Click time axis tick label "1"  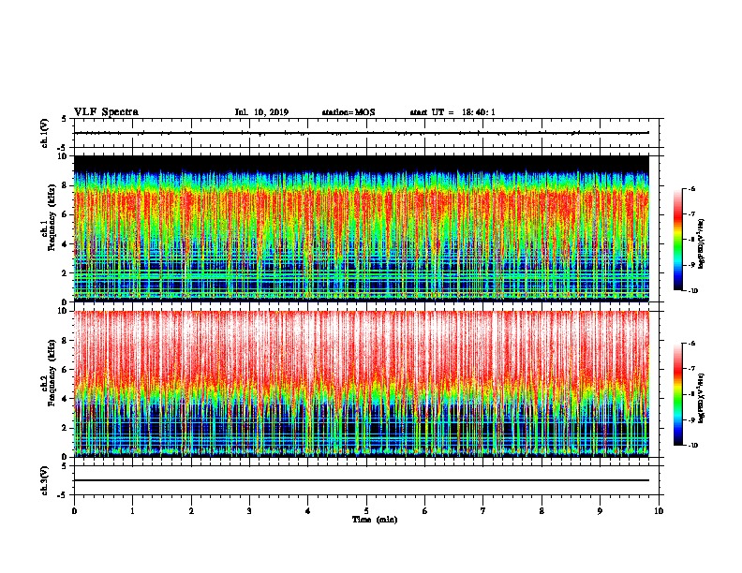coord(132,511)
